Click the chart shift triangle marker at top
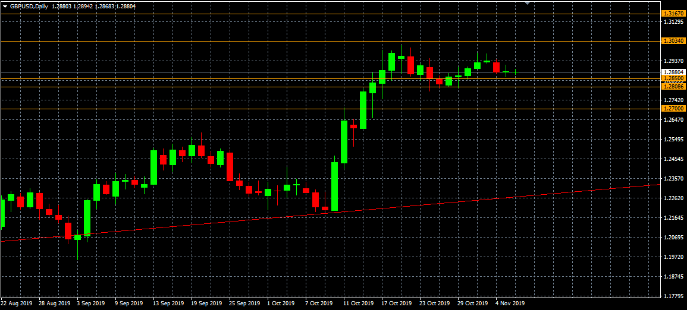The height and width of the screenshot is (310, 687). 527,2
